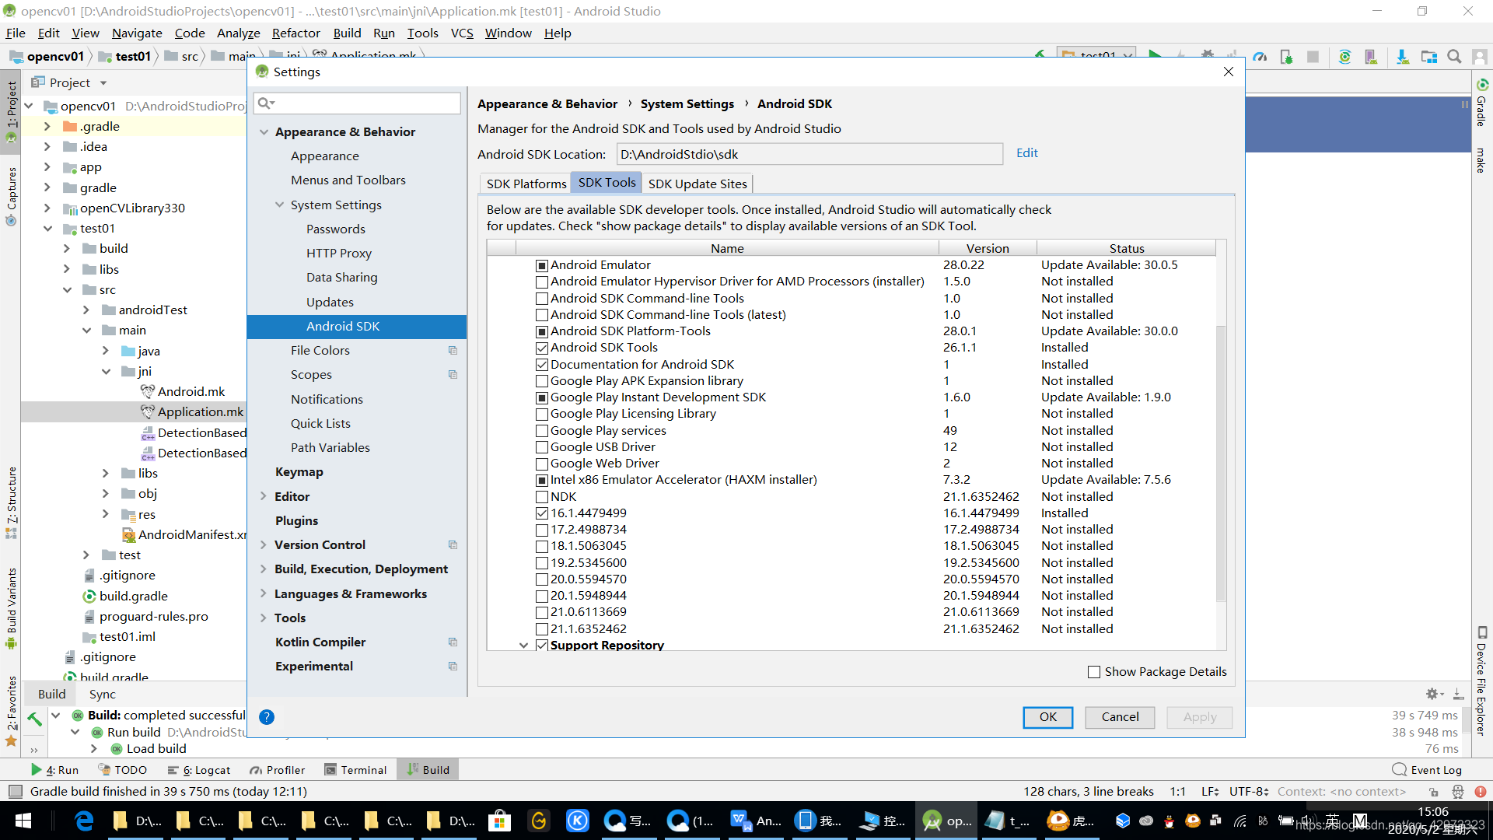
Task: Expand the Support Repository section
Action: click(524, 644)
